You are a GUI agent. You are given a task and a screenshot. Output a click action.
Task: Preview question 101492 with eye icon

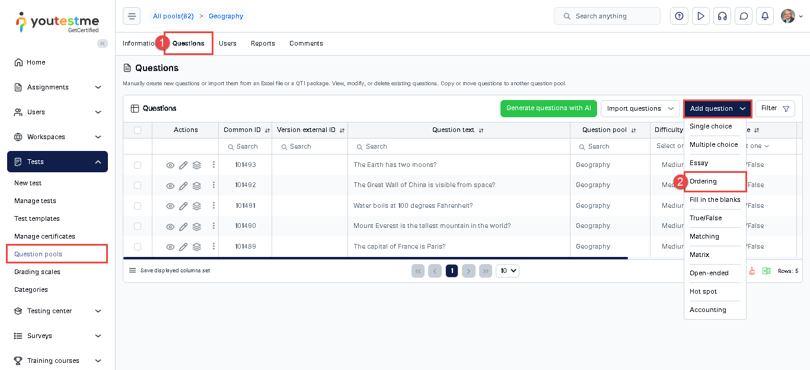pyautogui.click(x=170, y=185)
